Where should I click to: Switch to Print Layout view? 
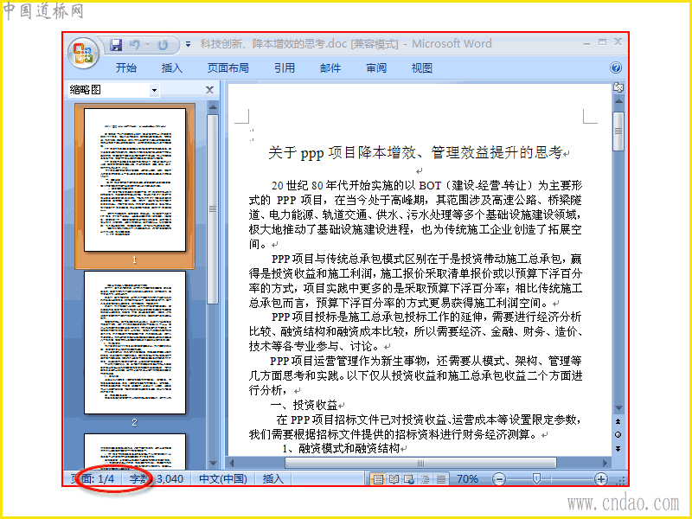pyautogui.click(x=378, y=479)
